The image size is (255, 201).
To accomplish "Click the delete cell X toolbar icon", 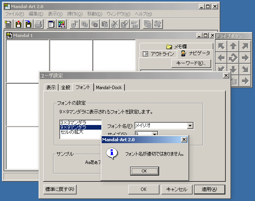I will click(x=115, y=24).
